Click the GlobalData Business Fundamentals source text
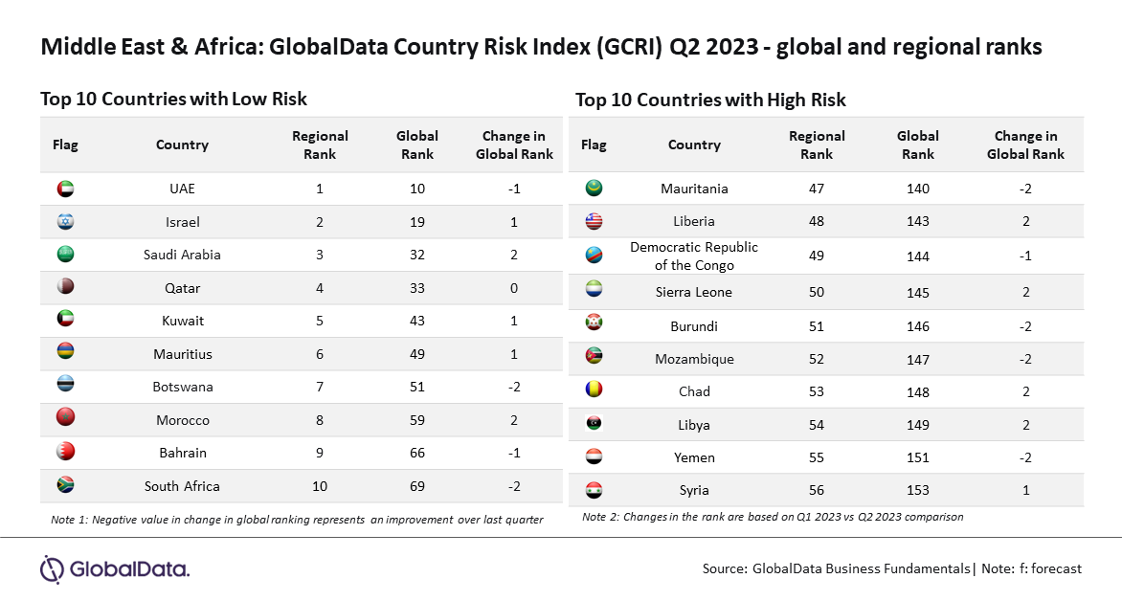This screenshot has height=601, width=1122. pyautogui.click(x=862, y=568)
